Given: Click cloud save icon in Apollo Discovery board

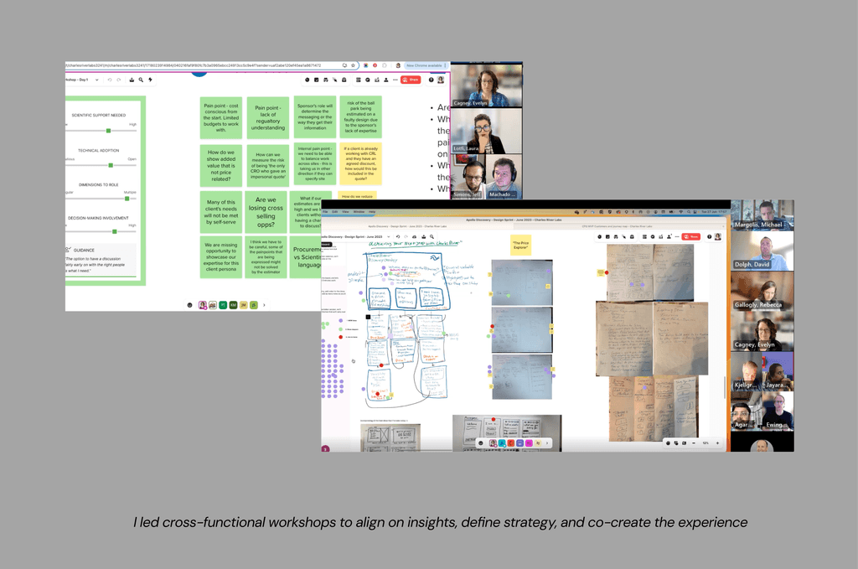Looking at the screenshot, I should point(414,237).
